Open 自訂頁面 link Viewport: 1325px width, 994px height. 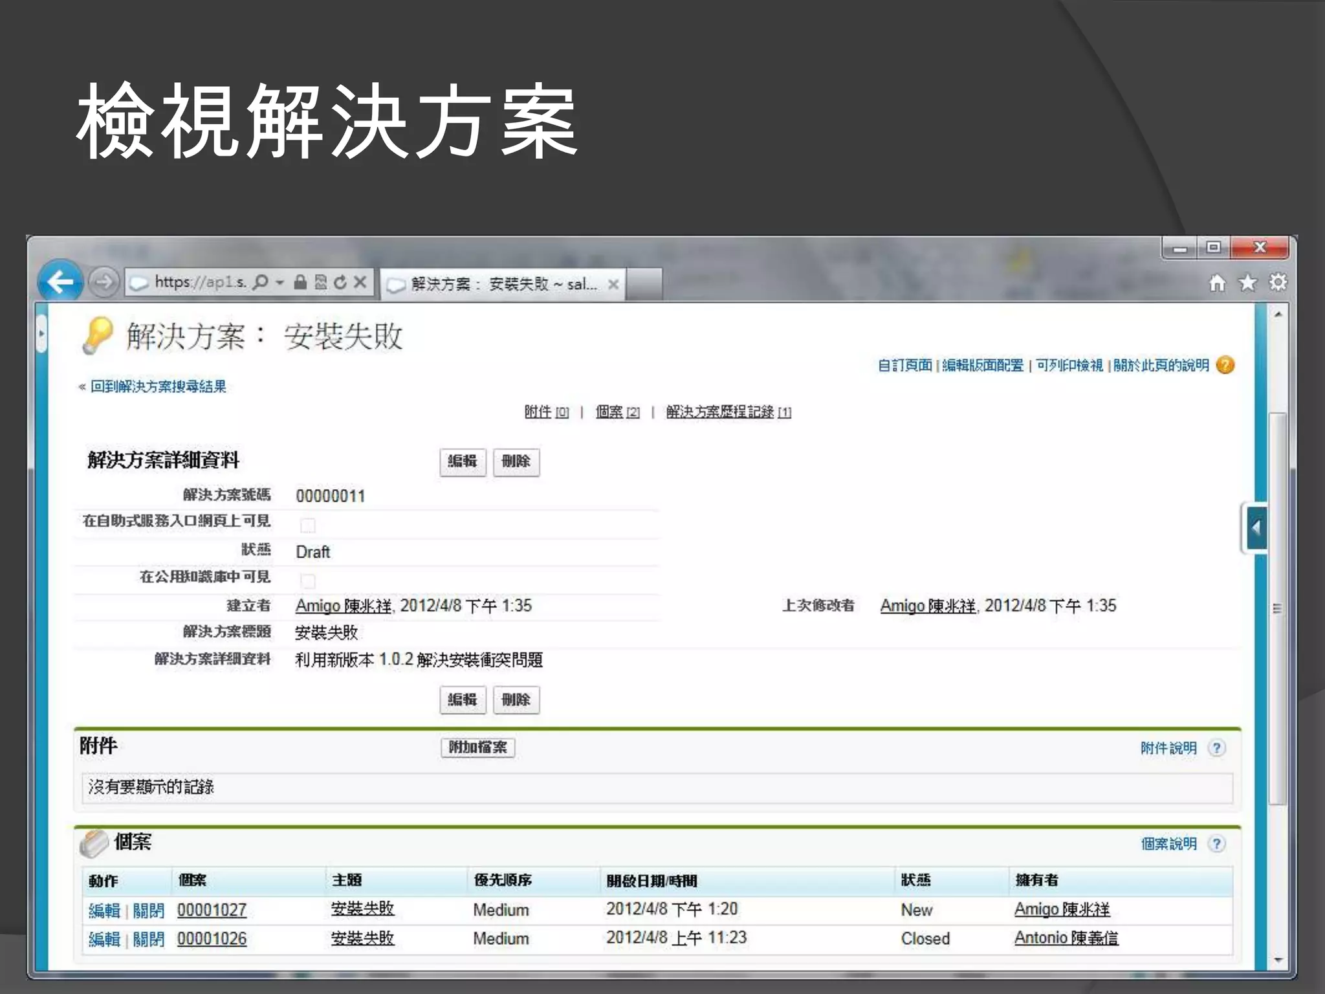click(x=904, y=366)
